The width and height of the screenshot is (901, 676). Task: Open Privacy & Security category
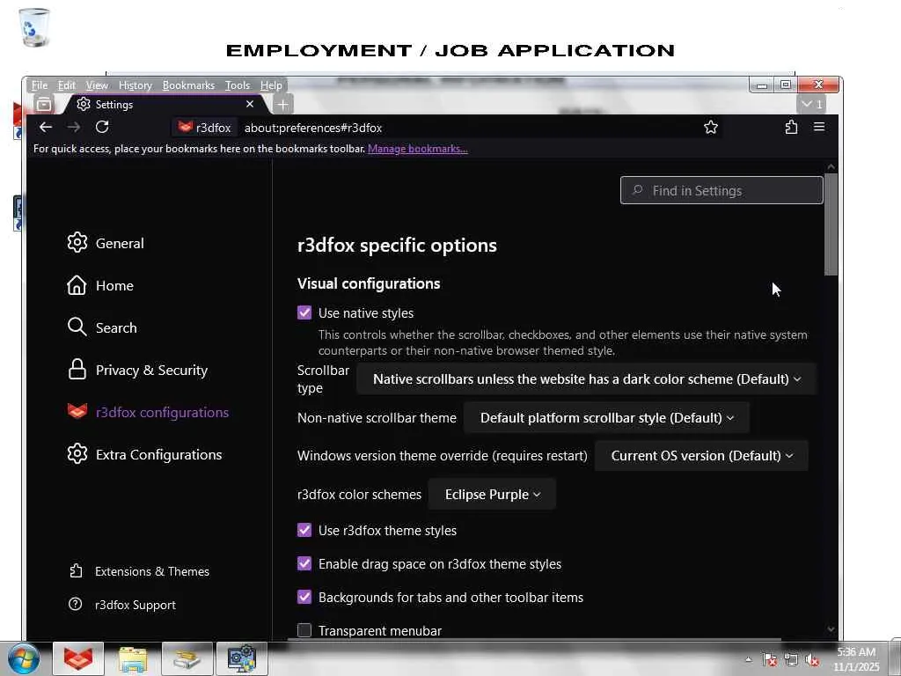tap(136, 371)
